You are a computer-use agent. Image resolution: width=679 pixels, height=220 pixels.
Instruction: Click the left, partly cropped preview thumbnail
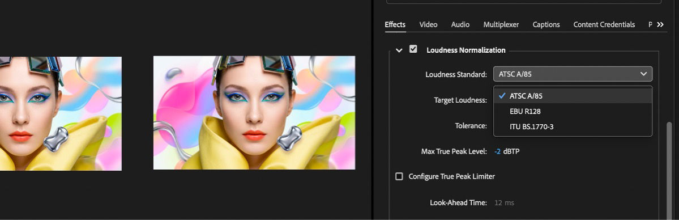click(x=61, y=113)
